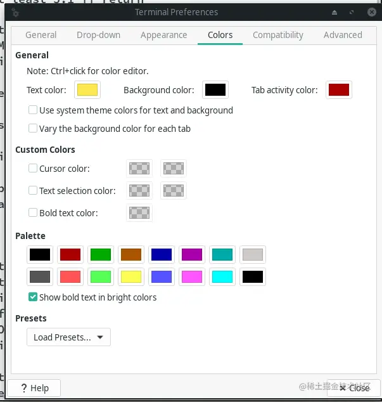This screenshot has height=402, width=382.
Task: Edit the dark gray palette color
Action: 40,277
